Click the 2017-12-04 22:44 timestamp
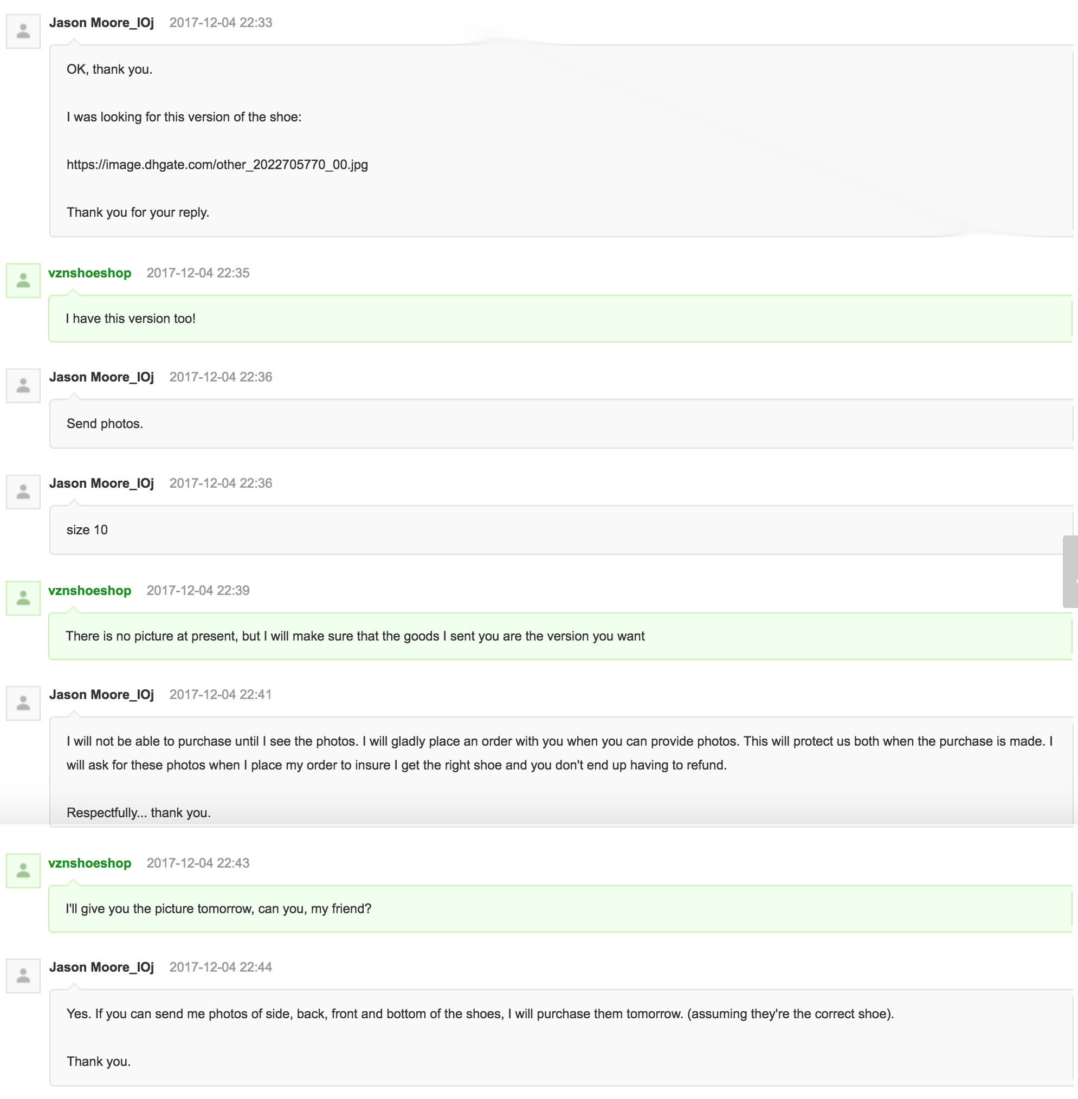This screenshot has width=1078, height=1099. (221, 967)
